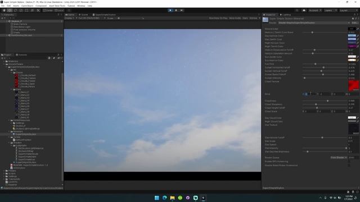Open the Shader dropdown in Inspector
This screenshot has height=202, width=360.
pyautogui.click(x=314, y=23)
